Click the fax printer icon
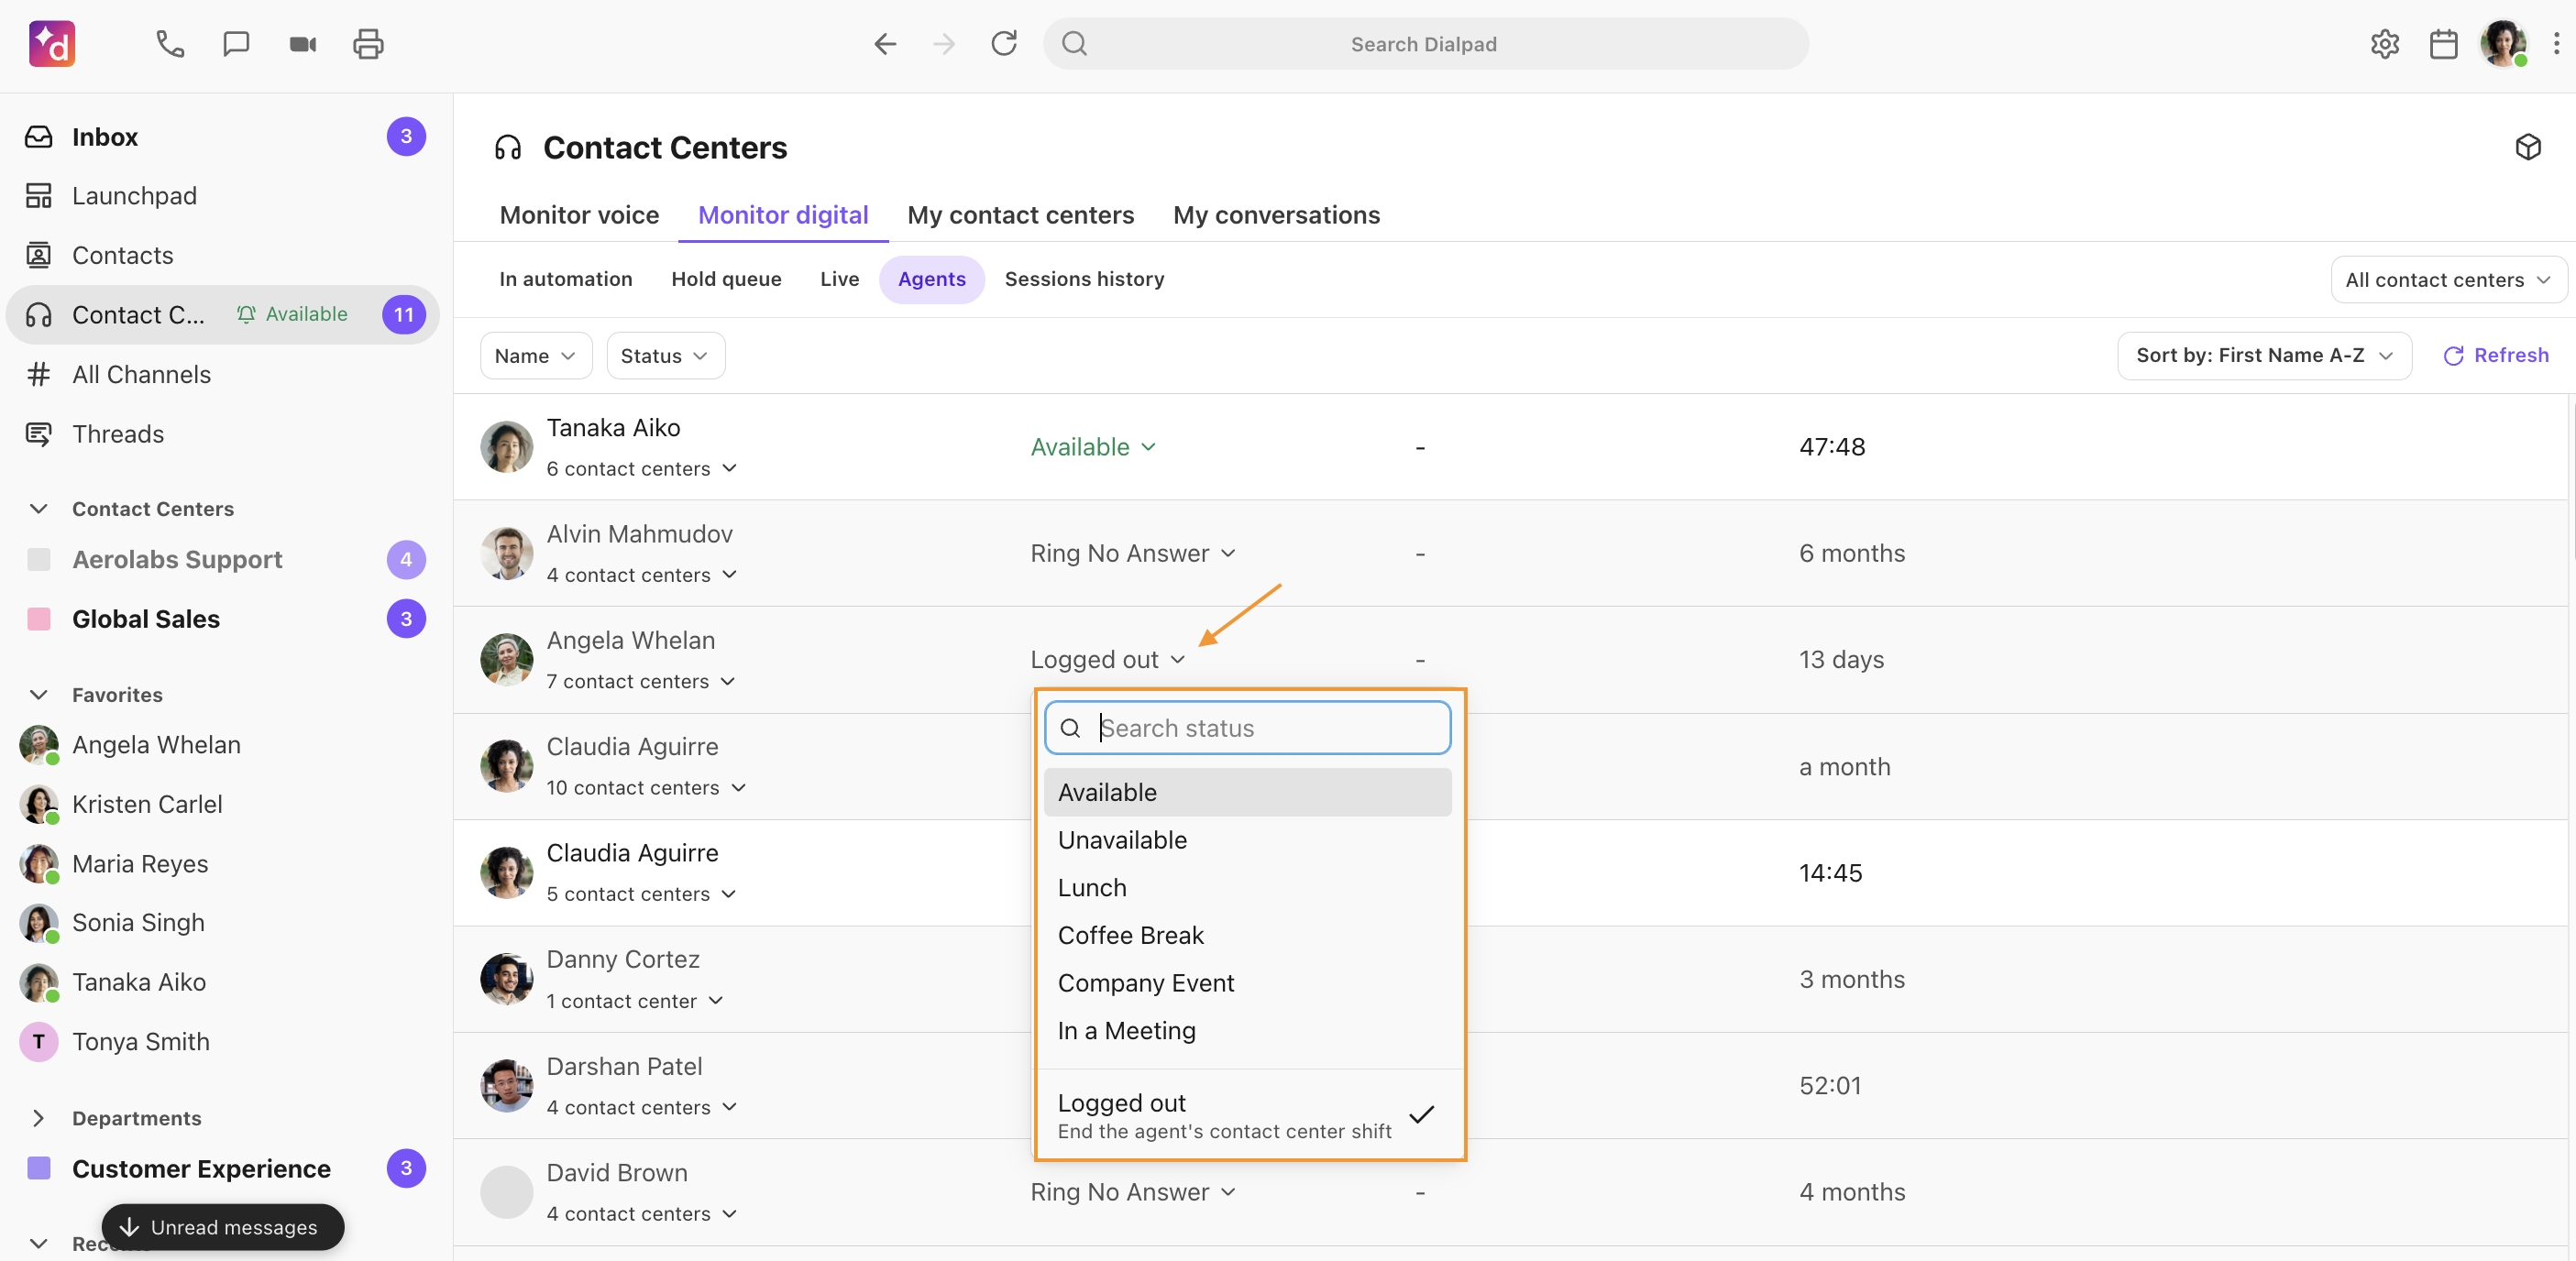Screen dimensions: 2576x1261 click(368, 44)
